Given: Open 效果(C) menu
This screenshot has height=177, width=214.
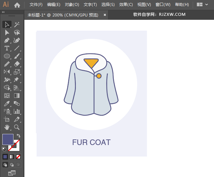Looking at the screenshot, I should [126, 5].
